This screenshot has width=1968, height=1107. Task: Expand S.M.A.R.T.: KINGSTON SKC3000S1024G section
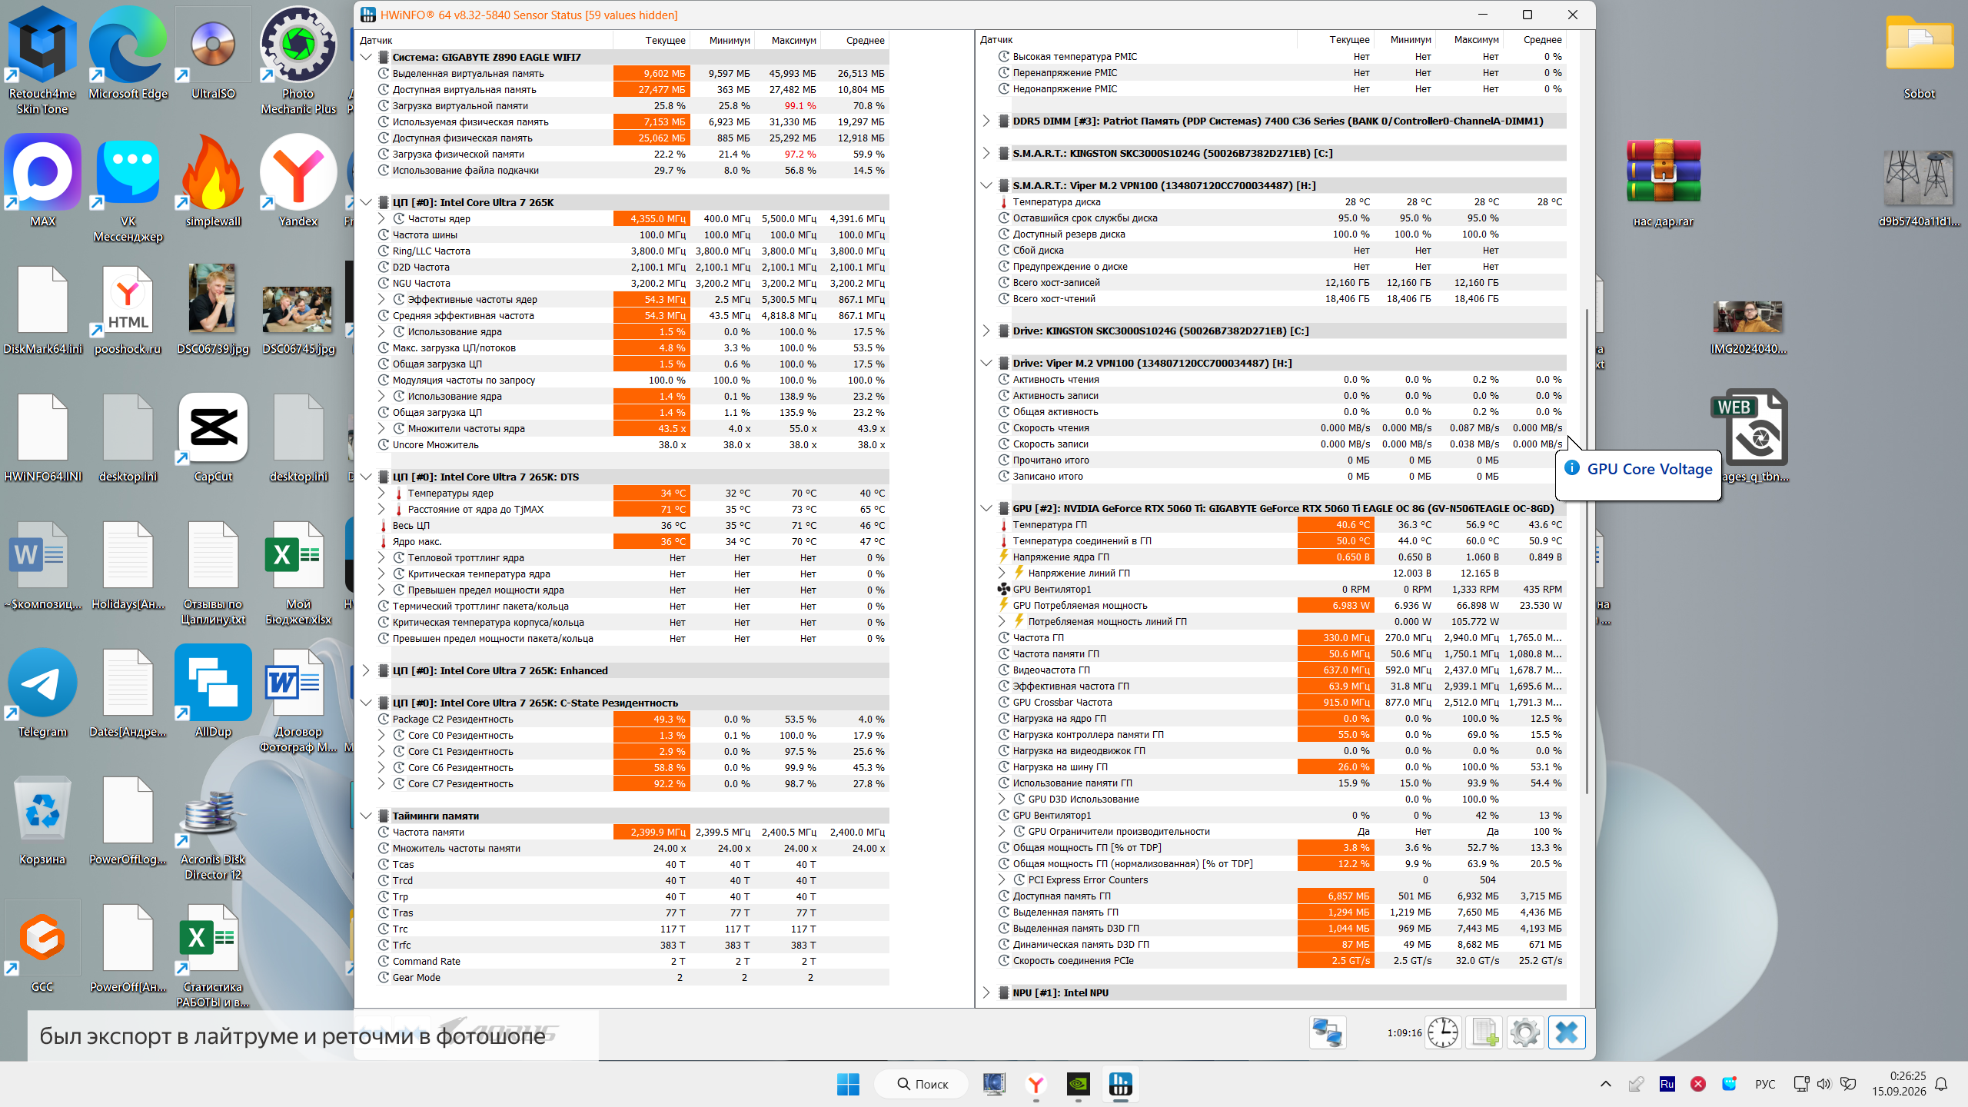[986, 153]
